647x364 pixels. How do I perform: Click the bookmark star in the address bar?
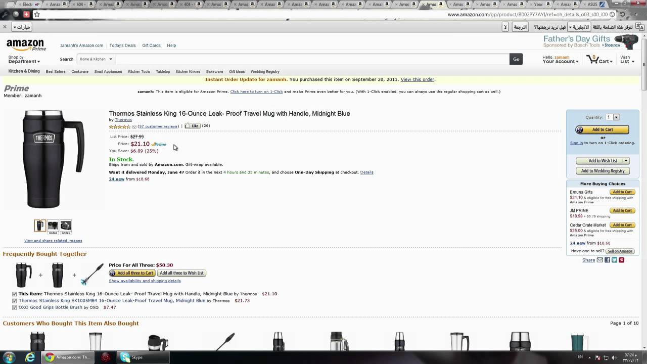36,14
